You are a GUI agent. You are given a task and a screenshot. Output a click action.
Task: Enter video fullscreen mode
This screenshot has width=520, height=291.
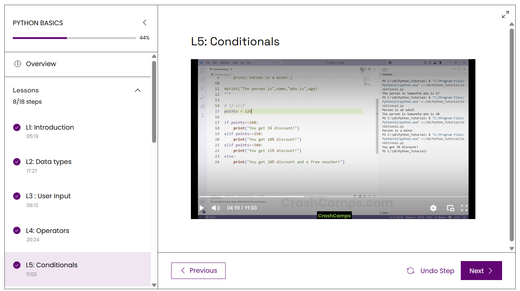click(x=464, y=208)
